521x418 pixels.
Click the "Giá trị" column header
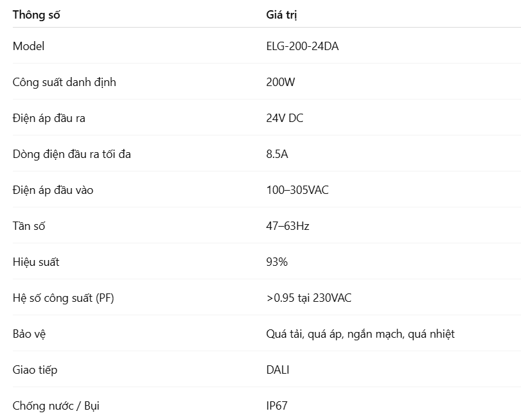281,14
